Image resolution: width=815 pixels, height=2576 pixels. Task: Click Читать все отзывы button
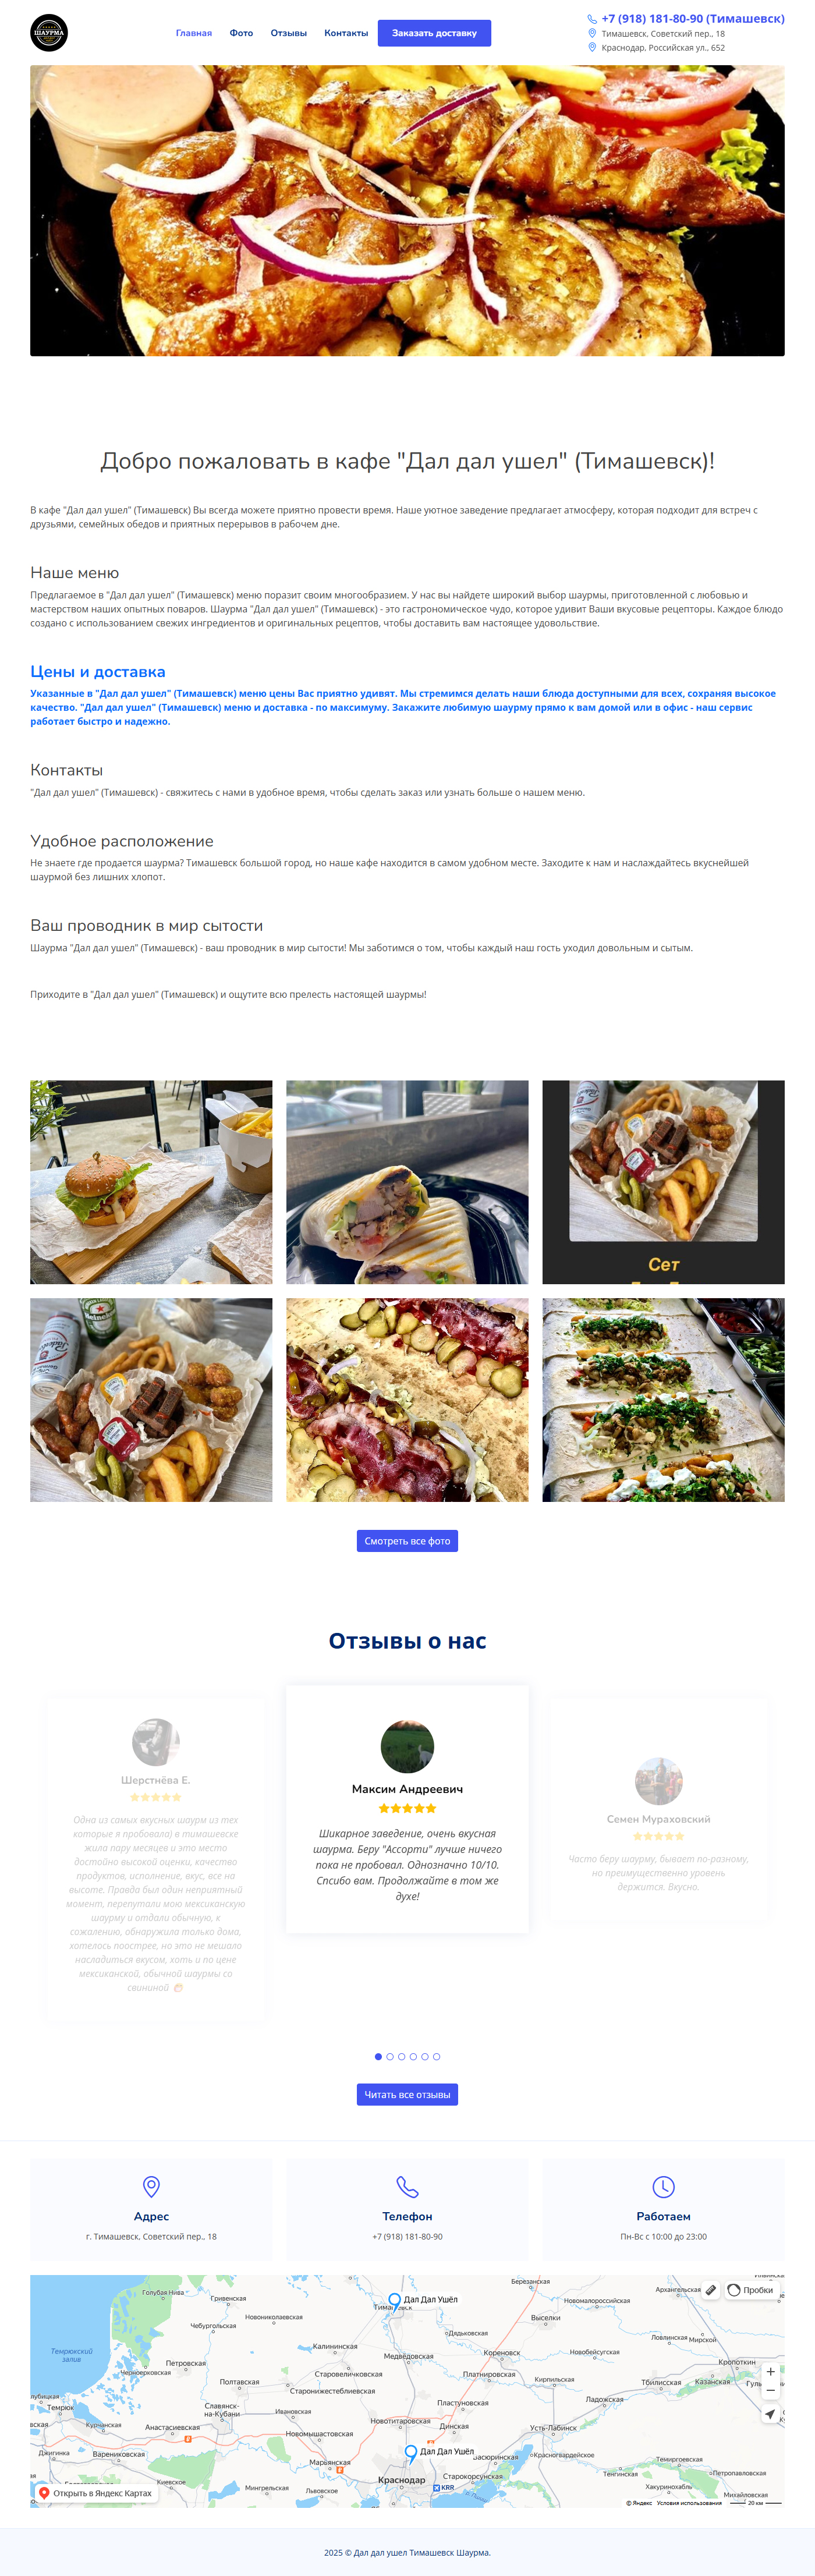pyautogui.click(x=407, y=2095)
